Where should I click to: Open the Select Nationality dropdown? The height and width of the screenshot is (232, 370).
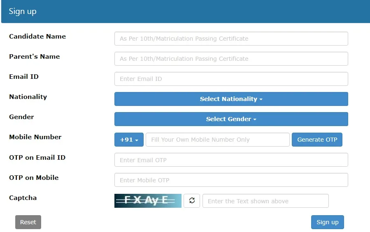231,99
